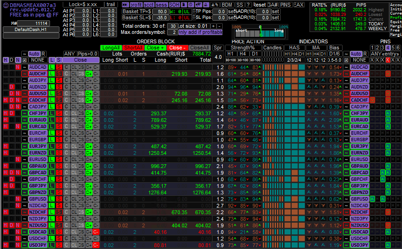Image resolution: width=402 pixels, height=249 pixels.
Task: Click the CL button on GBPAUD row
Action: (74, 166)
